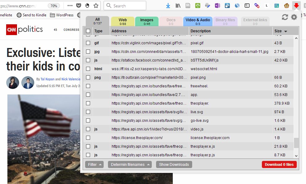Bookmark this page with the star icon

[96, 6]
